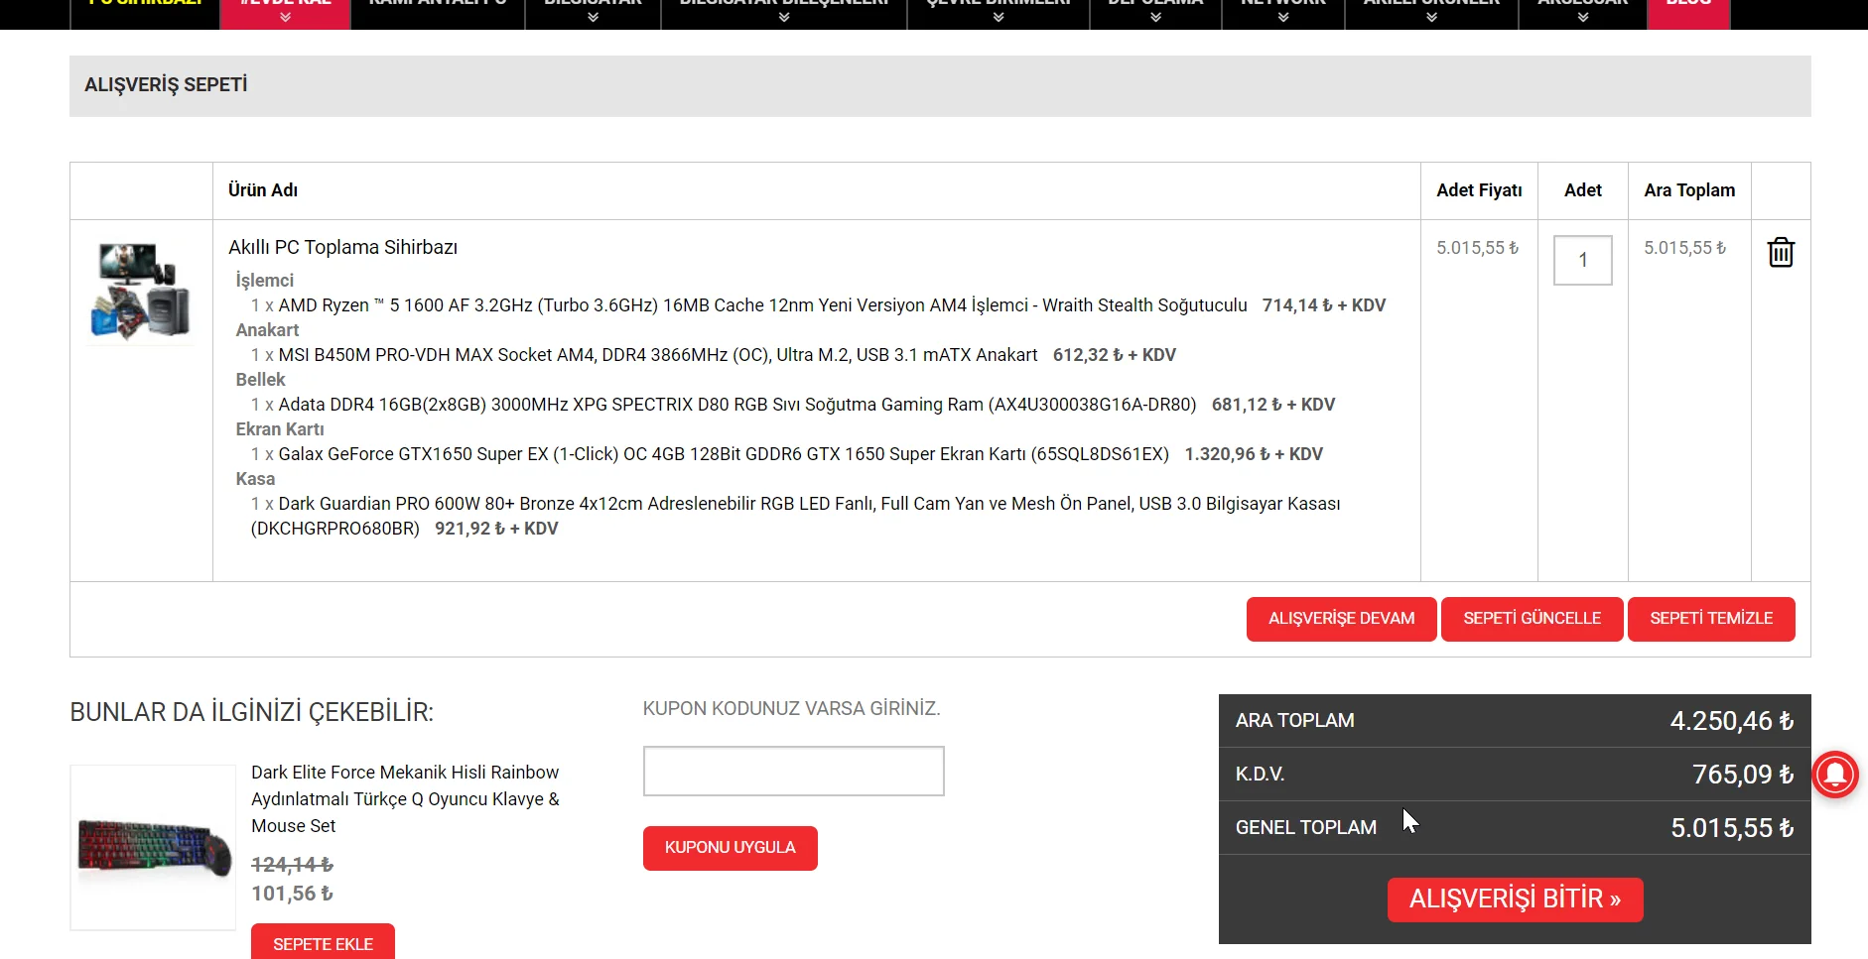Screen dimensions: 1868x959
Task: Expand the #EVDE KAL menu chevron
Action: (x=285, y=17)
